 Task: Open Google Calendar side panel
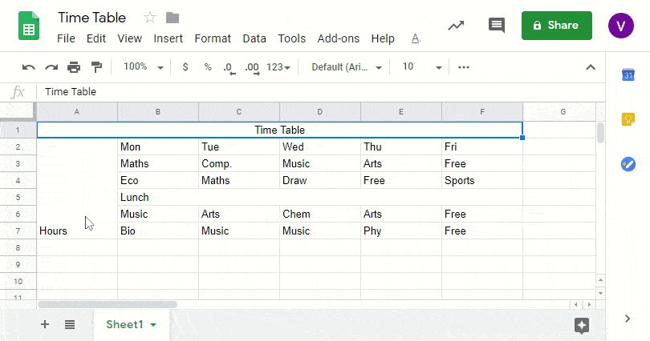pos(628,75)
